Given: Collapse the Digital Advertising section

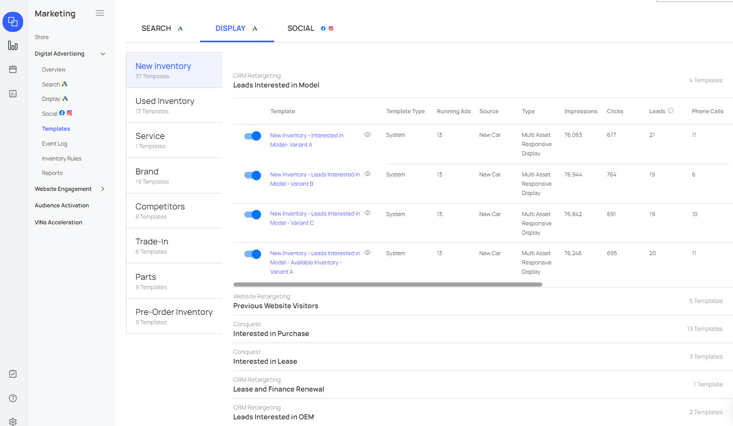Looking at the screenshot, I should click(x=102, y=54).
